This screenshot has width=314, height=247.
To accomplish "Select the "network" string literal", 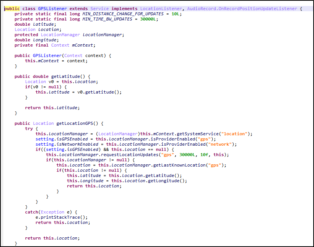I will [221, 144].
